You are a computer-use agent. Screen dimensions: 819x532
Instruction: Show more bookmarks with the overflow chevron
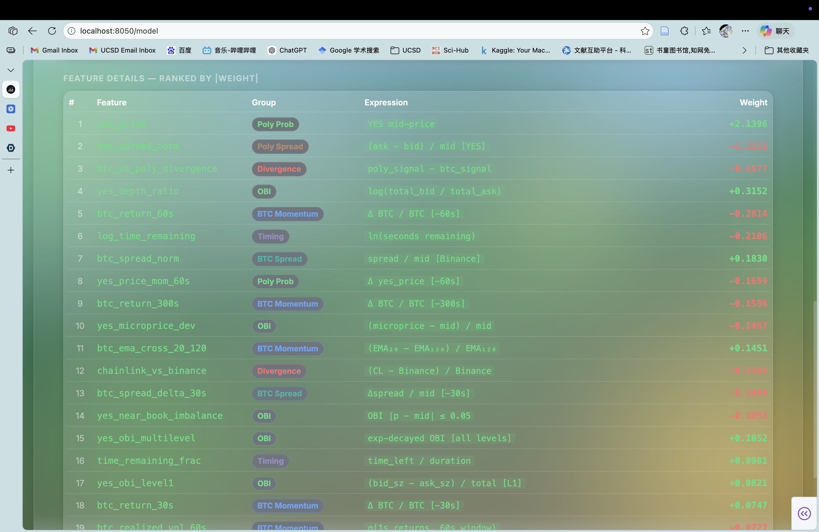(744, 51)
